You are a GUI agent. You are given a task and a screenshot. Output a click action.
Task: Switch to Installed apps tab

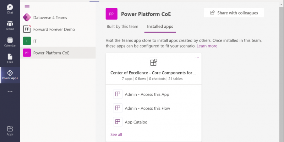(x=160, y=27)
